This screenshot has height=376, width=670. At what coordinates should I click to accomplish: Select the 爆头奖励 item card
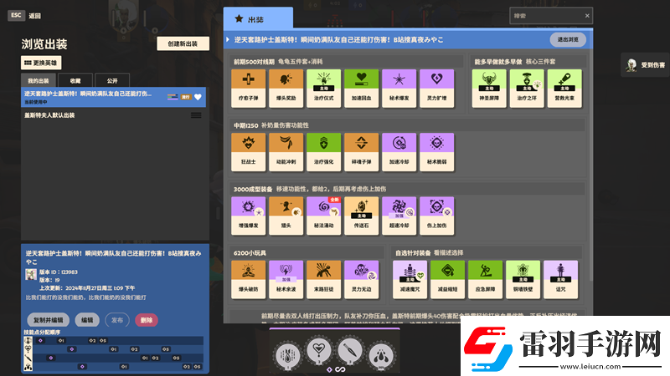(x=286, y=89)
